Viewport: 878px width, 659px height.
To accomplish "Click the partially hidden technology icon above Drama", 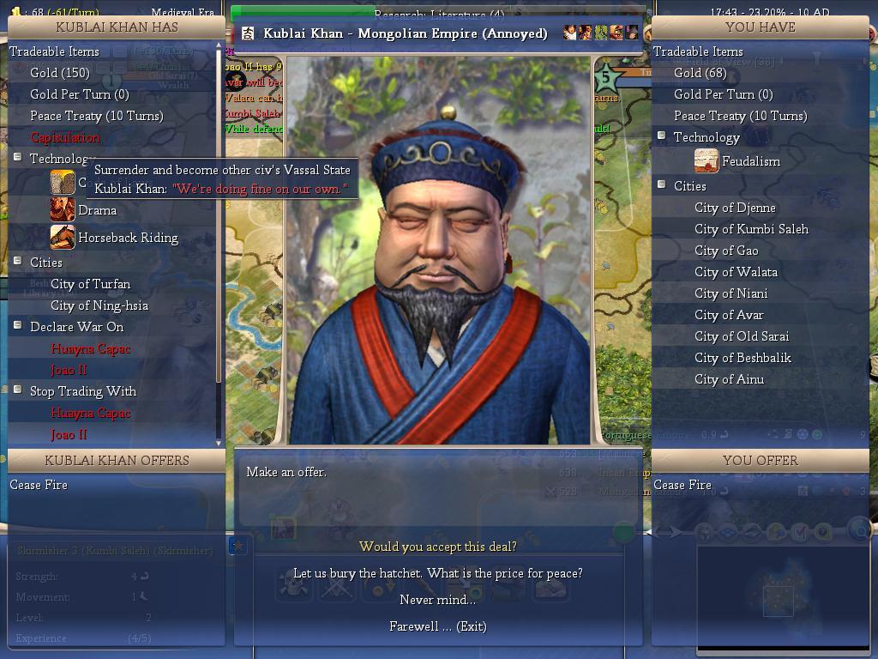I will point(62,183).
